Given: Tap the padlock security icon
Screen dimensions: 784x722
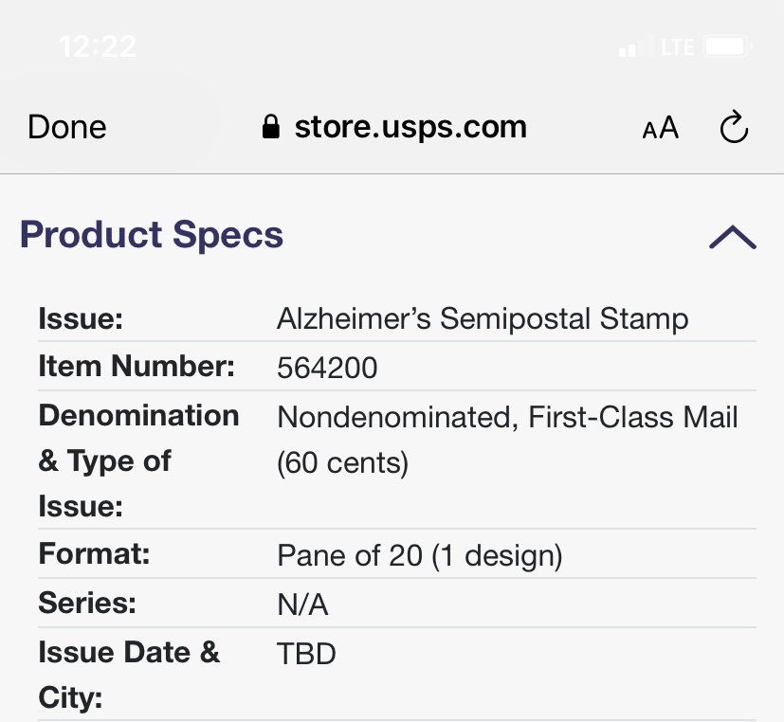Looking at the screenshot, I should [x=271, y=127].
